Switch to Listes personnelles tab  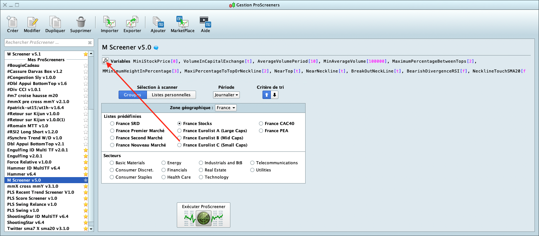(171, 95)
